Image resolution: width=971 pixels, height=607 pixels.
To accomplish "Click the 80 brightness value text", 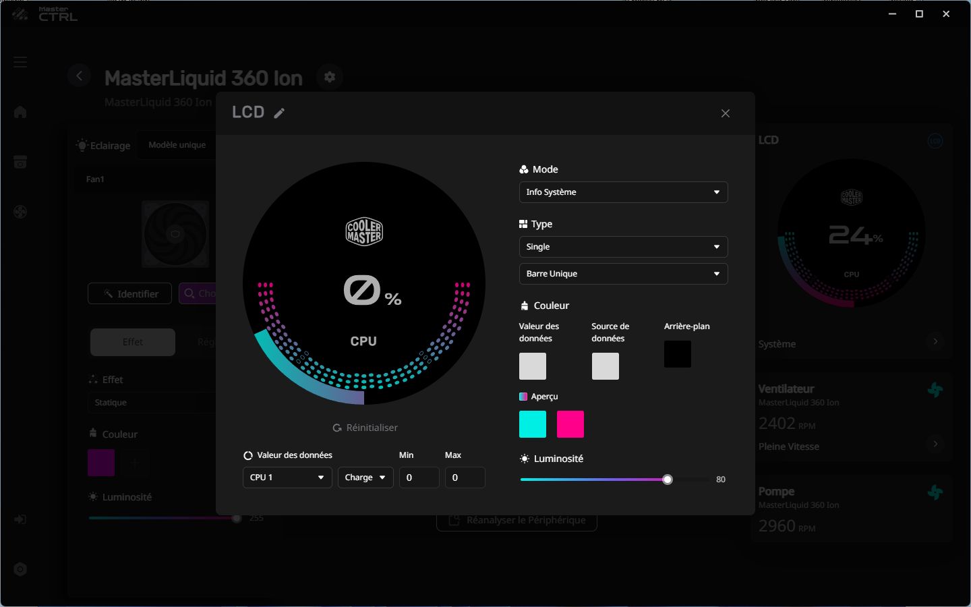I will pyautogui.click(x=721, y=480).
